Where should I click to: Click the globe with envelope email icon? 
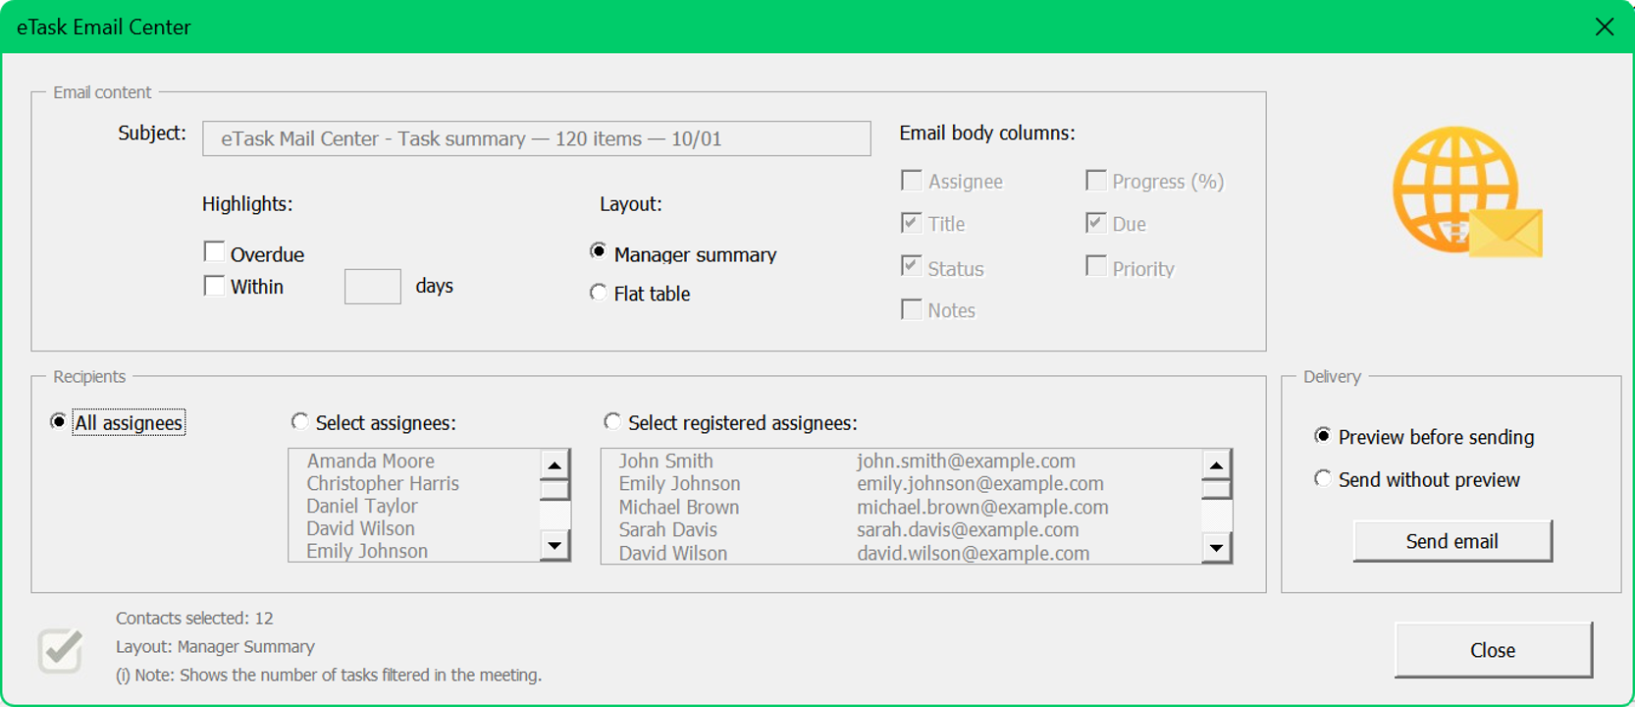pos(1466,192)
